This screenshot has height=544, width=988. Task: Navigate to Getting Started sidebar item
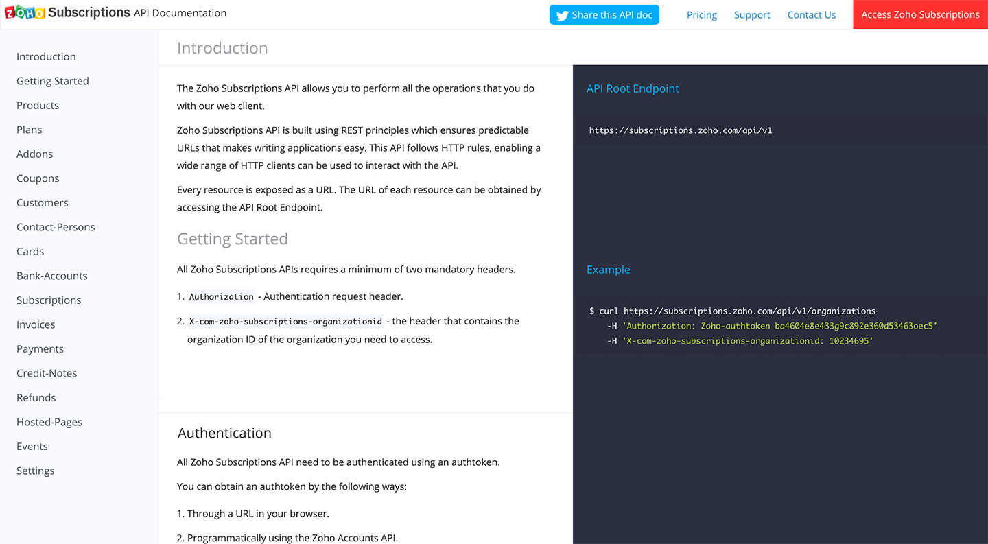pyautogui.click(x=53, y=81)
